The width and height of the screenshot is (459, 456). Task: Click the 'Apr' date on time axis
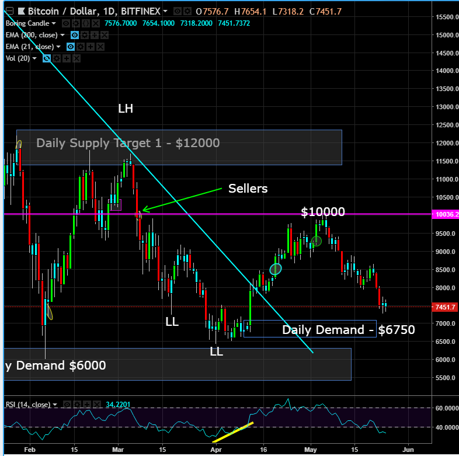[x=215, y=450]
